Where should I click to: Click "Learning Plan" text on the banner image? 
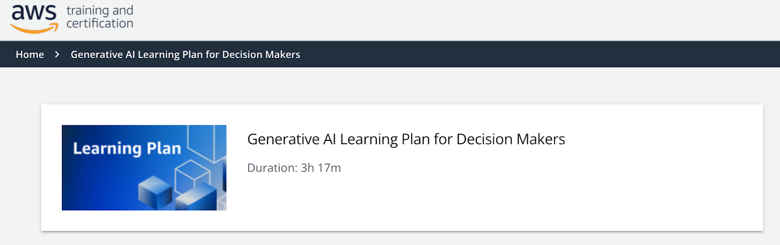(x=127, y=148)
